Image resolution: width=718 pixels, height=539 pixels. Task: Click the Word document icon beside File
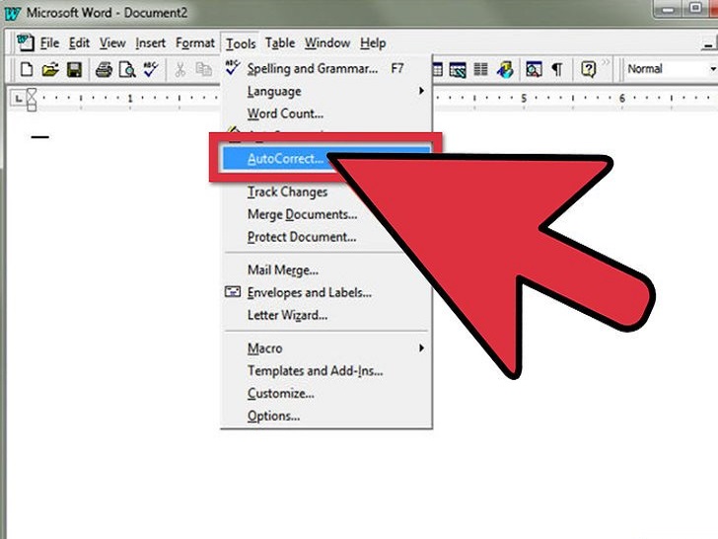pos(25,42)
